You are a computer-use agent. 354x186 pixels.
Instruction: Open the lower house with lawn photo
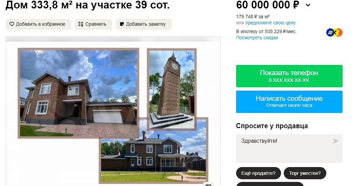(x=153, y=151)
